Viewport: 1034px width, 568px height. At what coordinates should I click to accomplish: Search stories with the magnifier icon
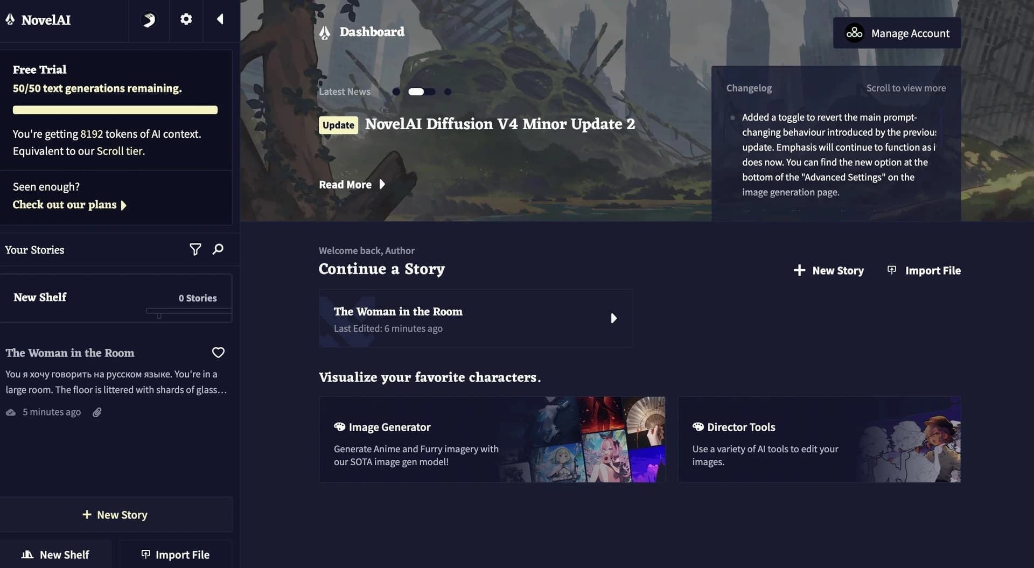point(218,249)
